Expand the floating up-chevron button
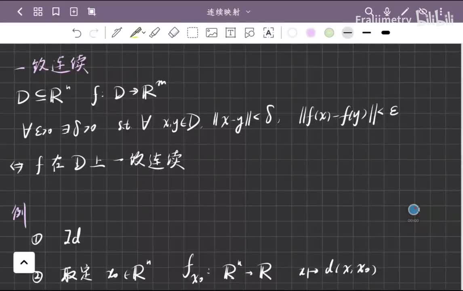Screen dimensions: 463x291 (x=24, y=262)
